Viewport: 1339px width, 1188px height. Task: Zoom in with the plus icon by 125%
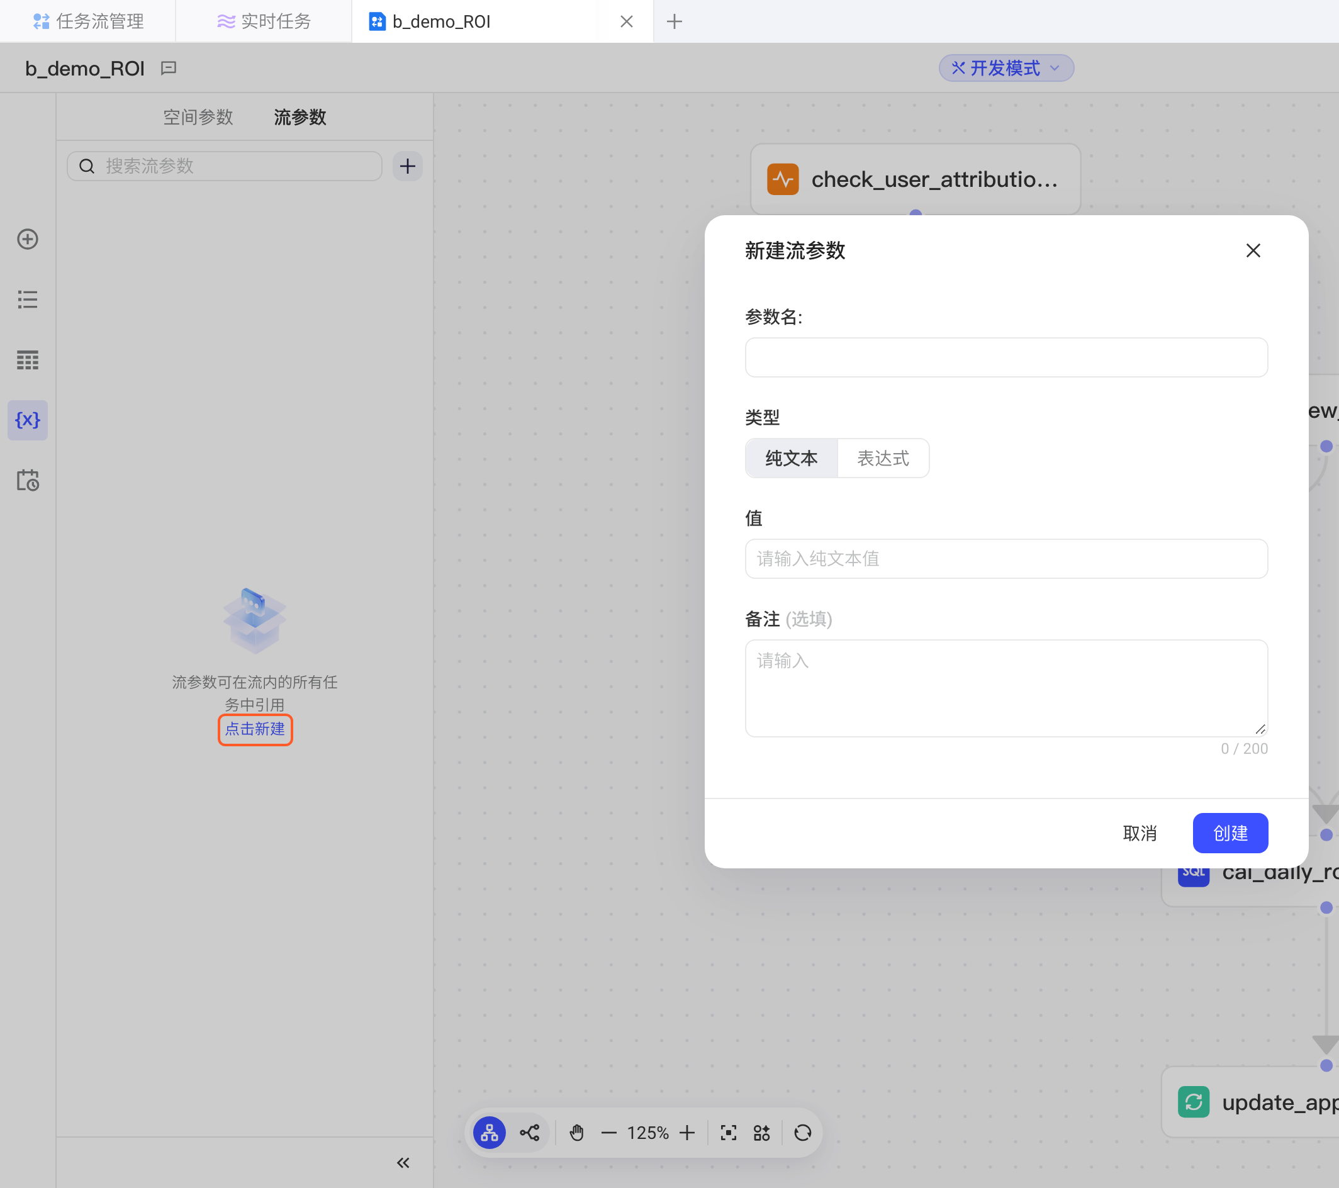click(x=687, y=1132)
